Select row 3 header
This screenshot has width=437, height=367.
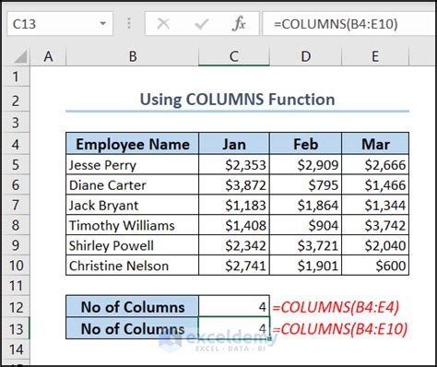tap(16, 123)
